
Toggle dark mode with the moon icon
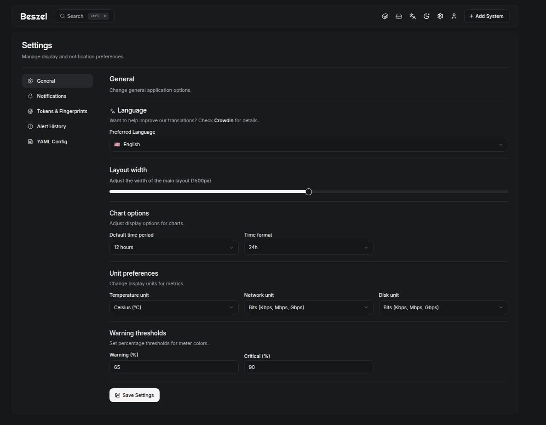(426, 16)
